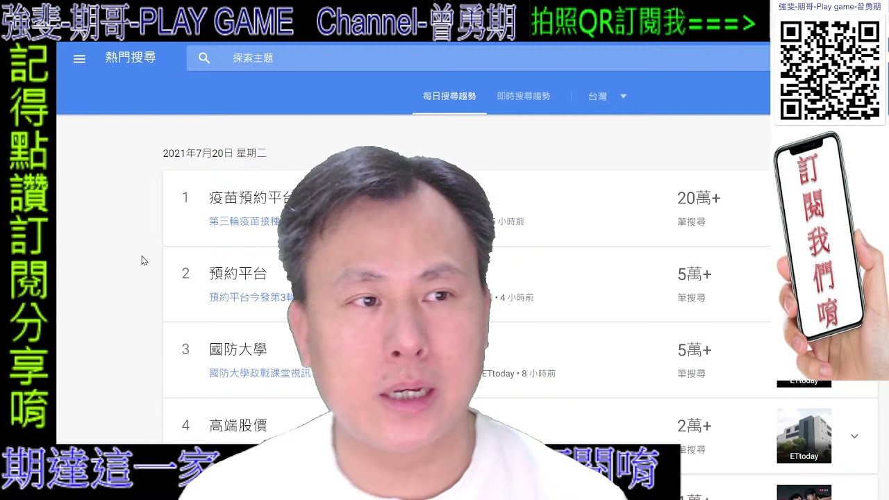Viewport: 889px width, 500px height.
Task: Open the 疫苗預約平台 trending search
Action: (x=251, y=198)
